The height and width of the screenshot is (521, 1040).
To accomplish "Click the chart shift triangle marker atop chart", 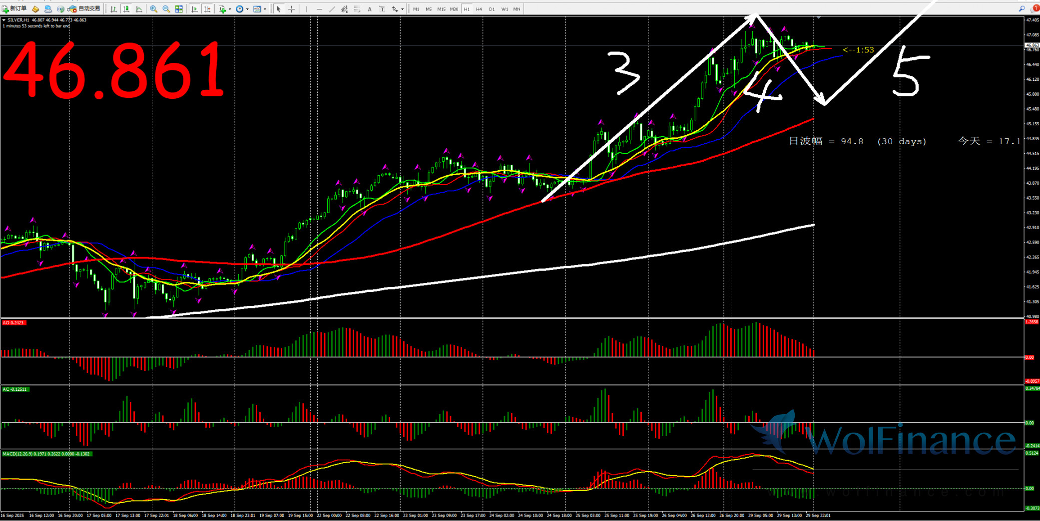I will click(x=819, y=18).
